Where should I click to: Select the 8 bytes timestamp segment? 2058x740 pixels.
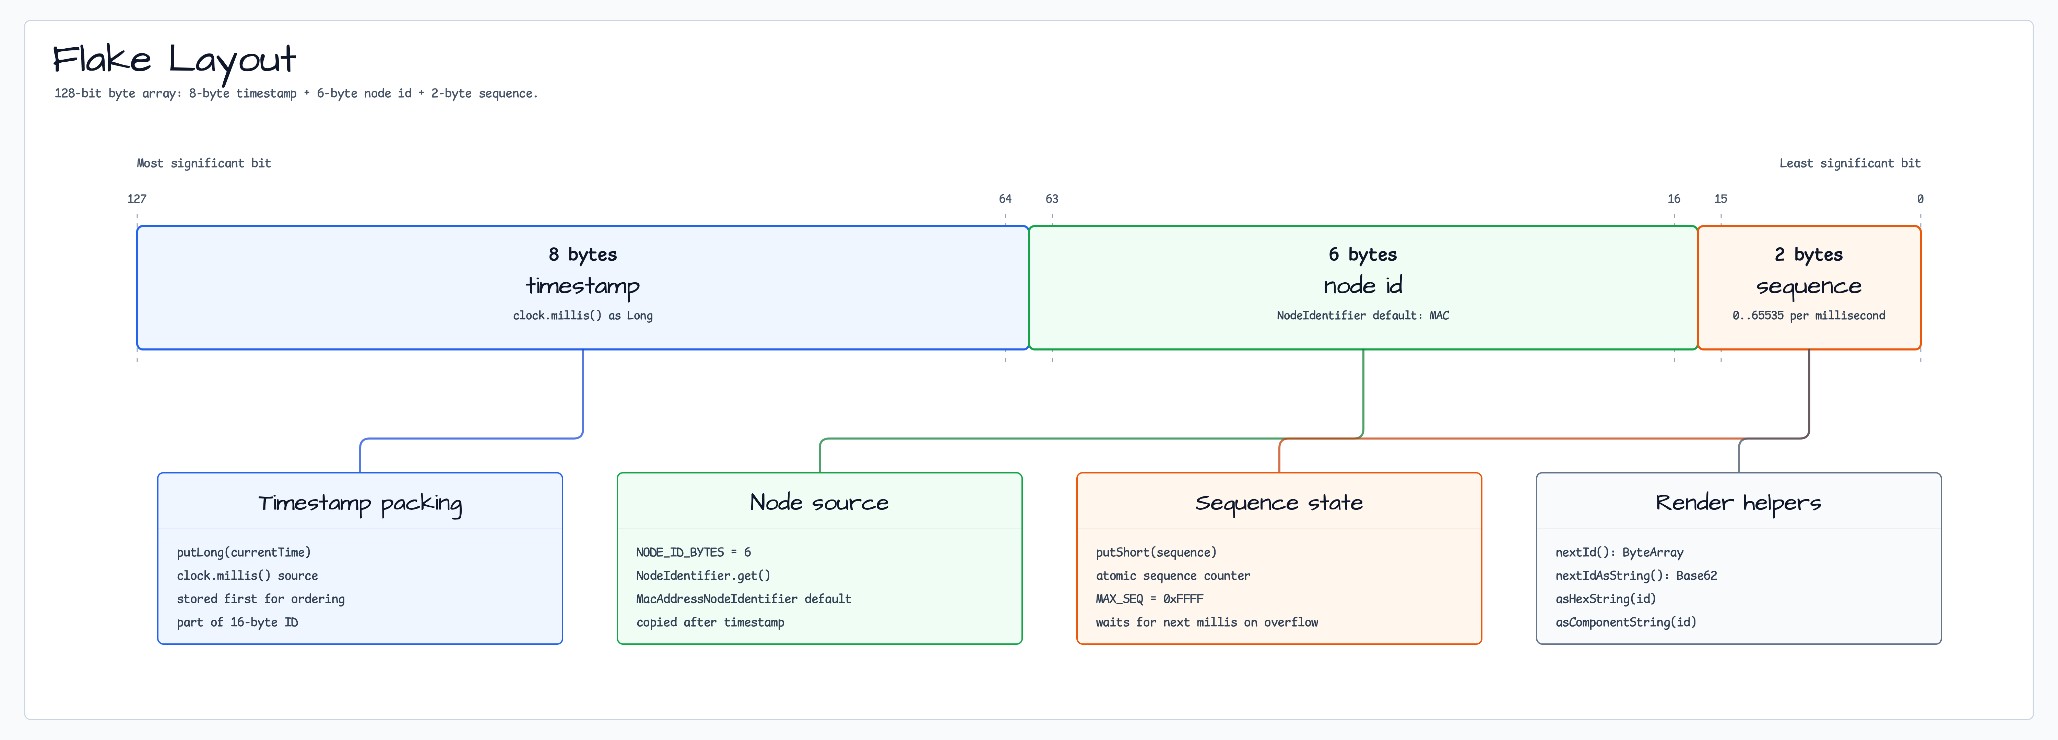pyautogui.click(x=582, y=287)
